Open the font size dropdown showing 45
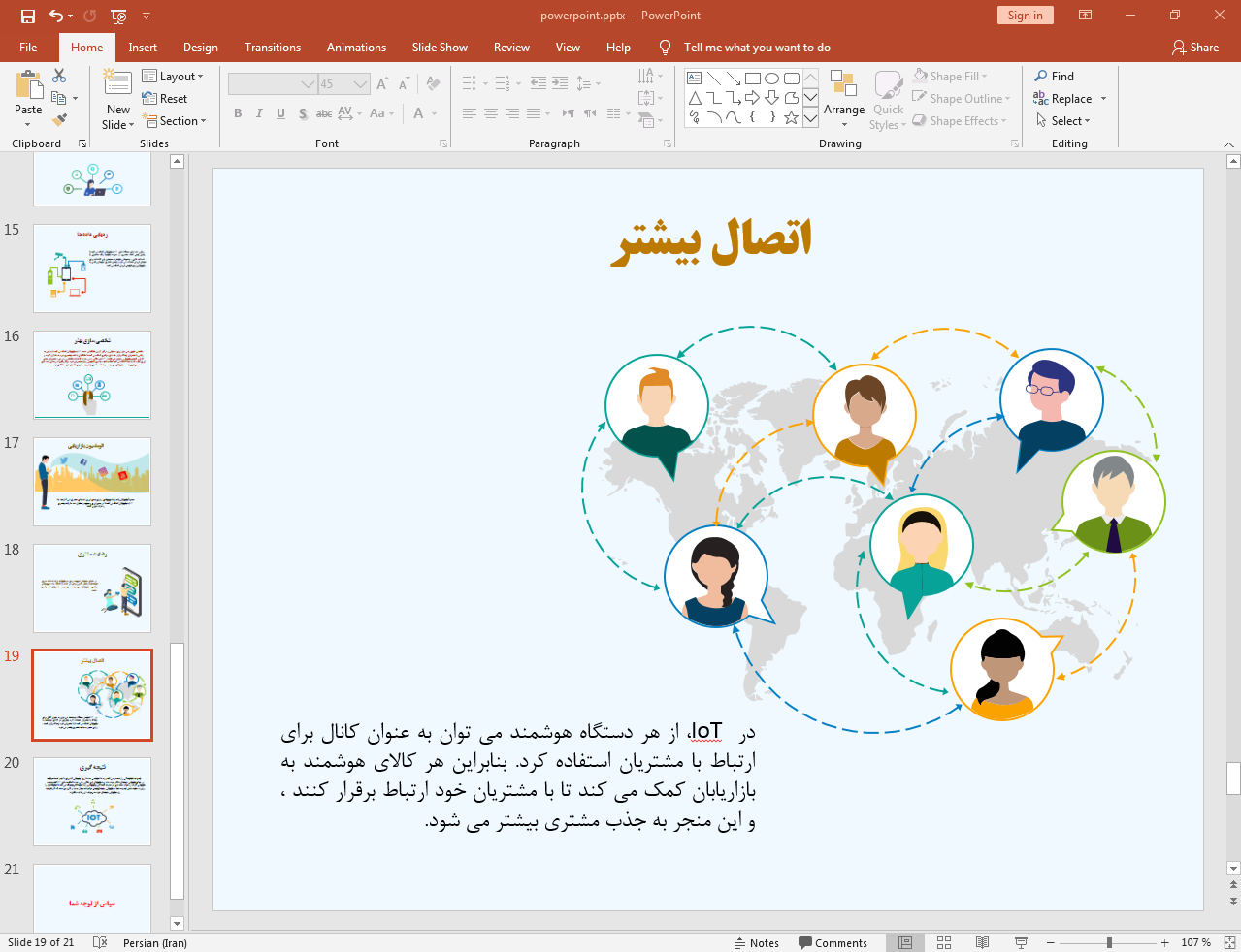 point(361,84)
